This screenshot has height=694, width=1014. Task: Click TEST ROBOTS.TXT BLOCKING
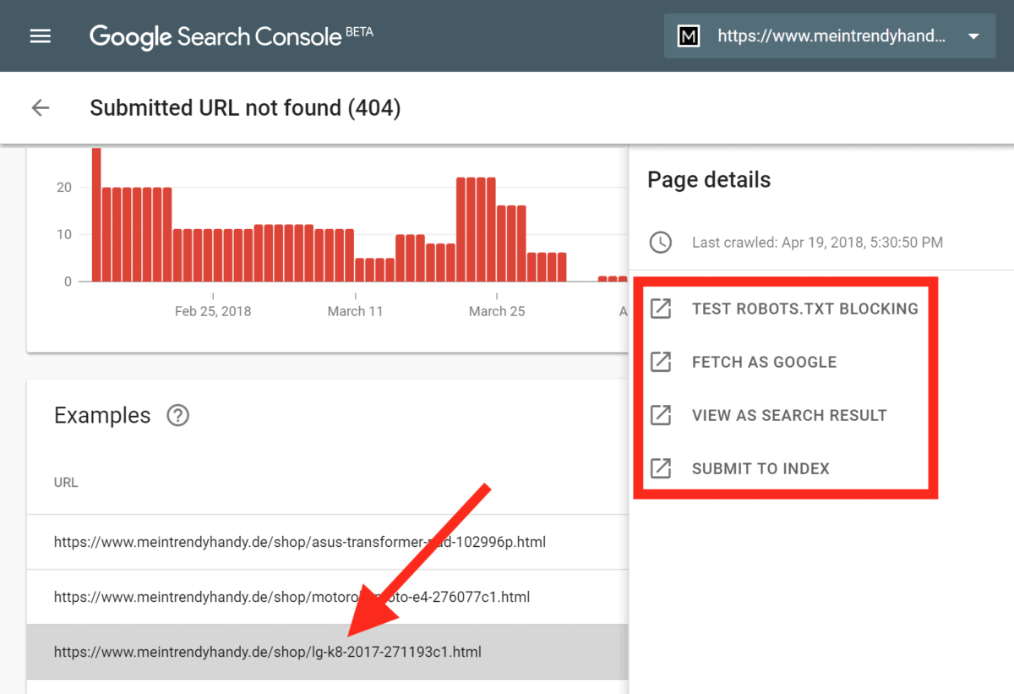click(804, 309)
